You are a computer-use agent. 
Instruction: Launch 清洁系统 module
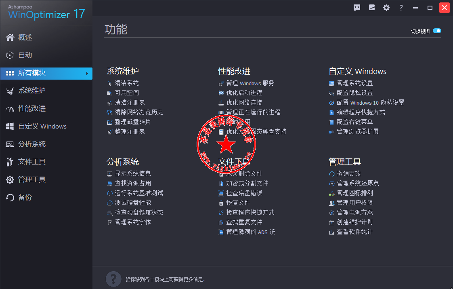[126, 83]
